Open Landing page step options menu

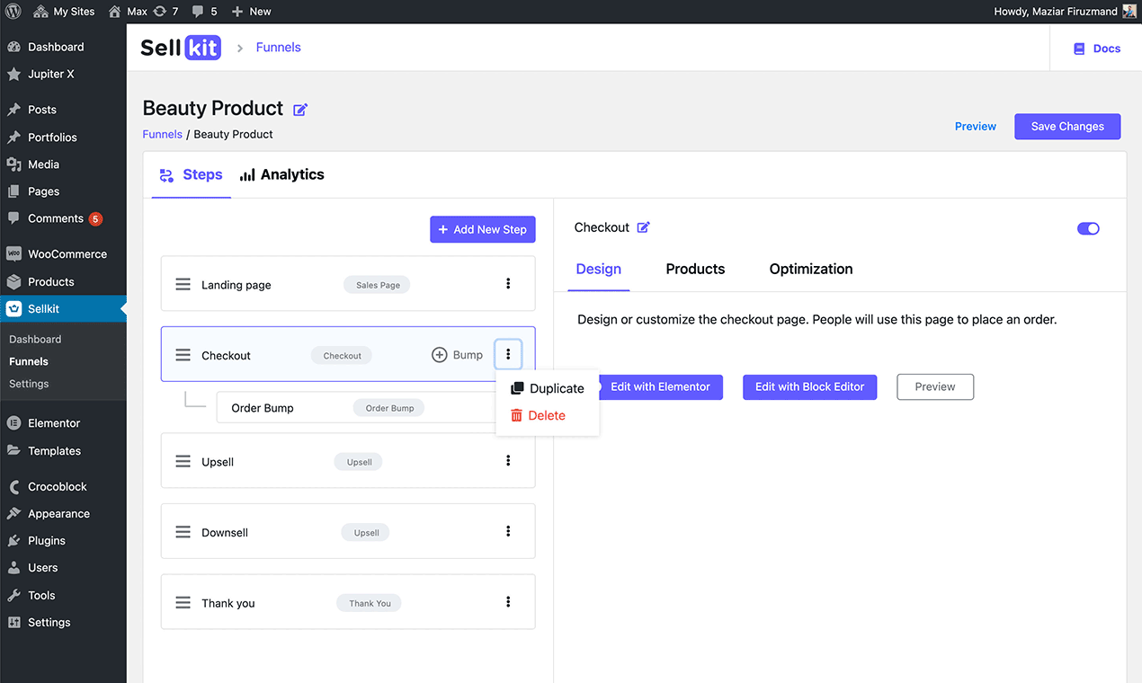[x=508, y=284]
